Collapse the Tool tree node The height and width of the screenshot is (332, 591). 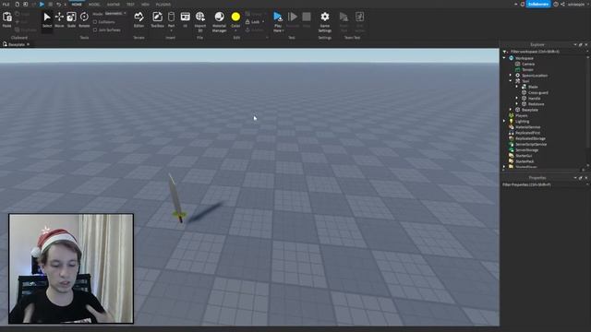click(511, 81)
